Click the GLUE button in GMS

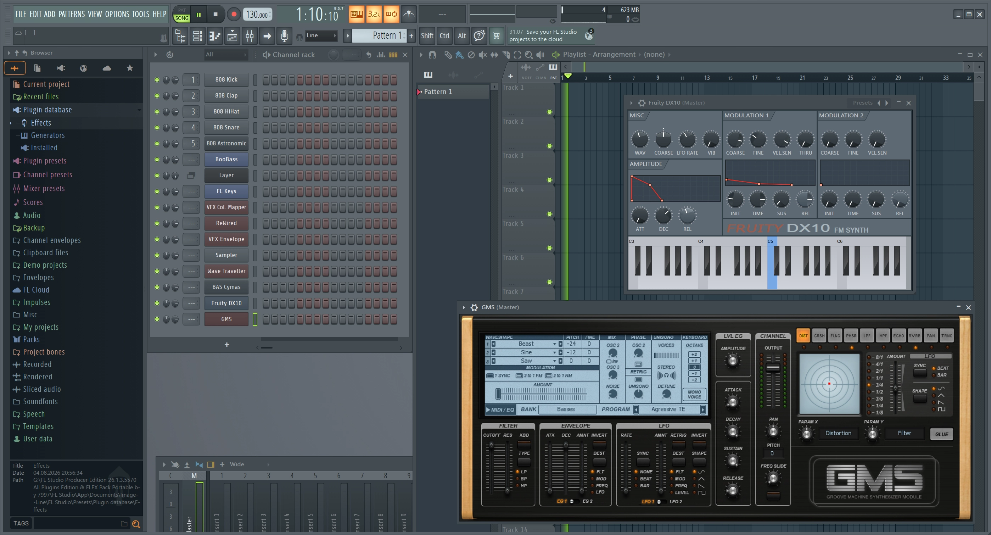click(x=941, y=434)
